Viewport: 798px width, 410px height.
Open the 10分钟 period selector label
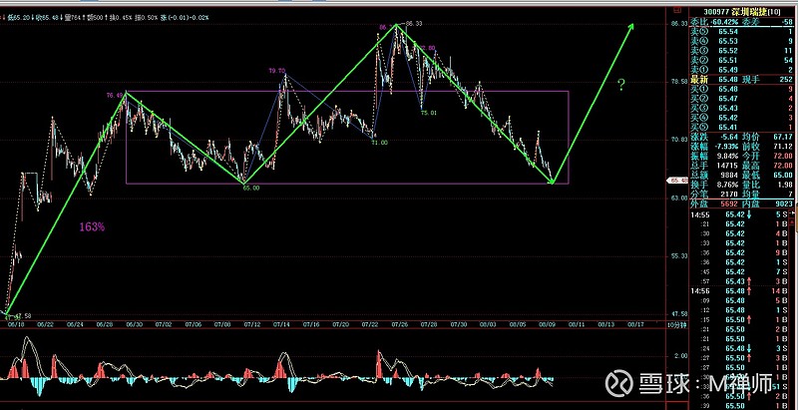676,324
